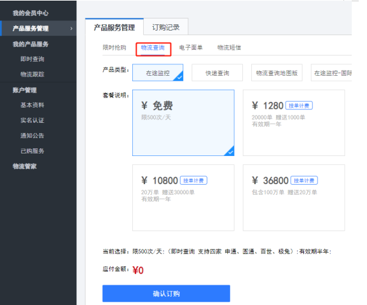
Task: Click 包含100万单 赠送20万单 description
Action: 284,192
